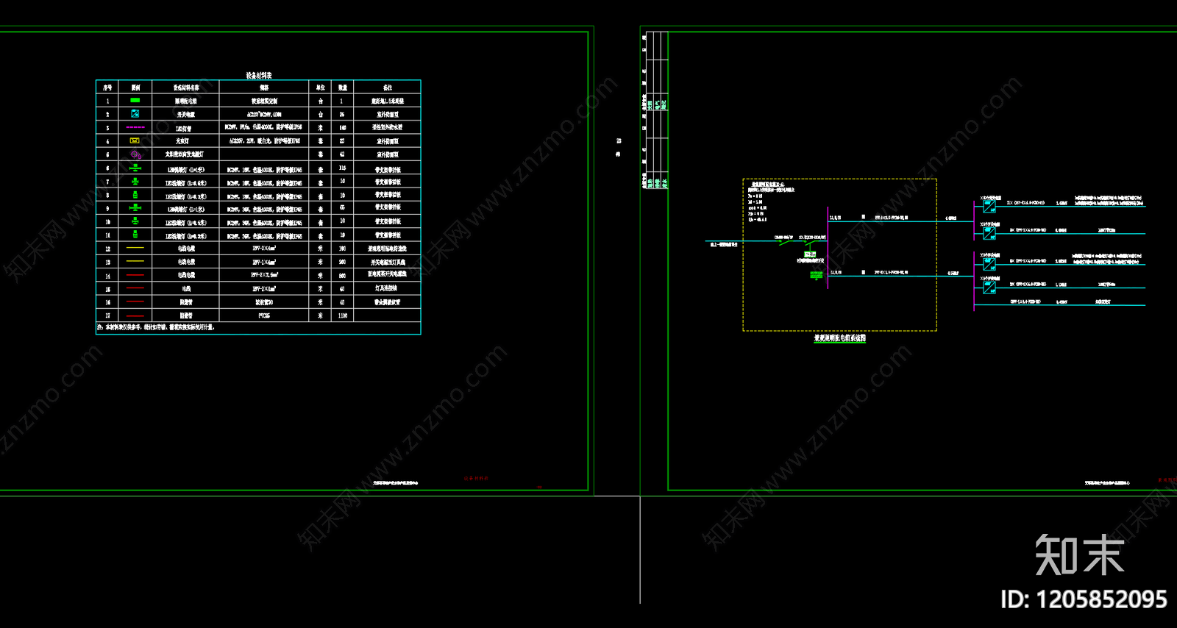The height and width of the screenshot is (628, 1177).
Task: Click the green lamp symbol in row 8
Action: point(135,195)
